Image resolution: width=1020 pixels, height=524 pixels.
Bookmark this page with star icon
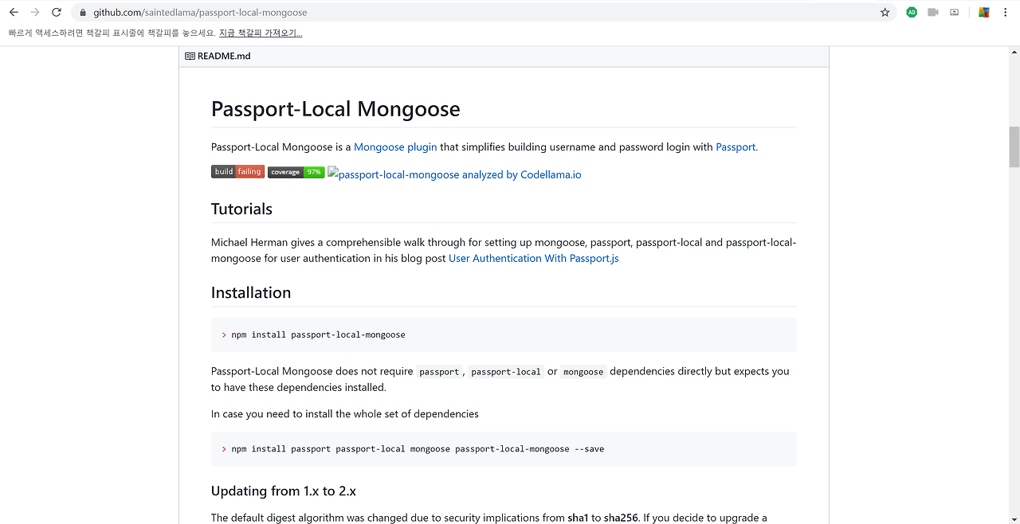(x=885, y=12)
